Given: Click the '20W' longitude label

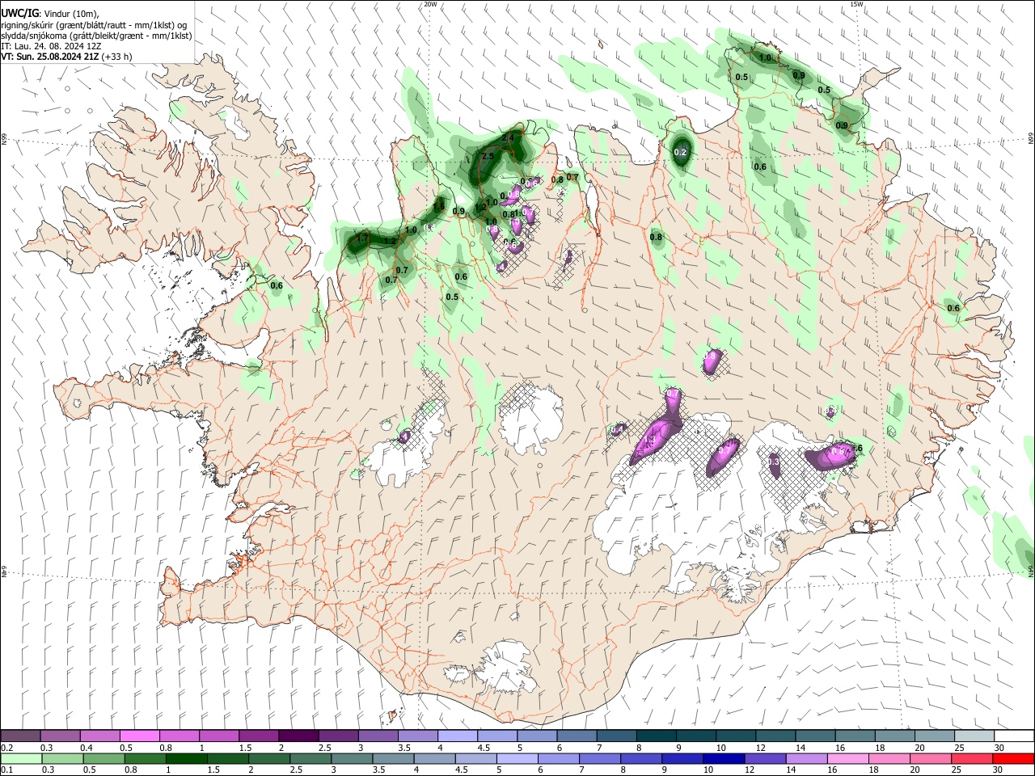Looking at the screenshot, I should 430,4.
